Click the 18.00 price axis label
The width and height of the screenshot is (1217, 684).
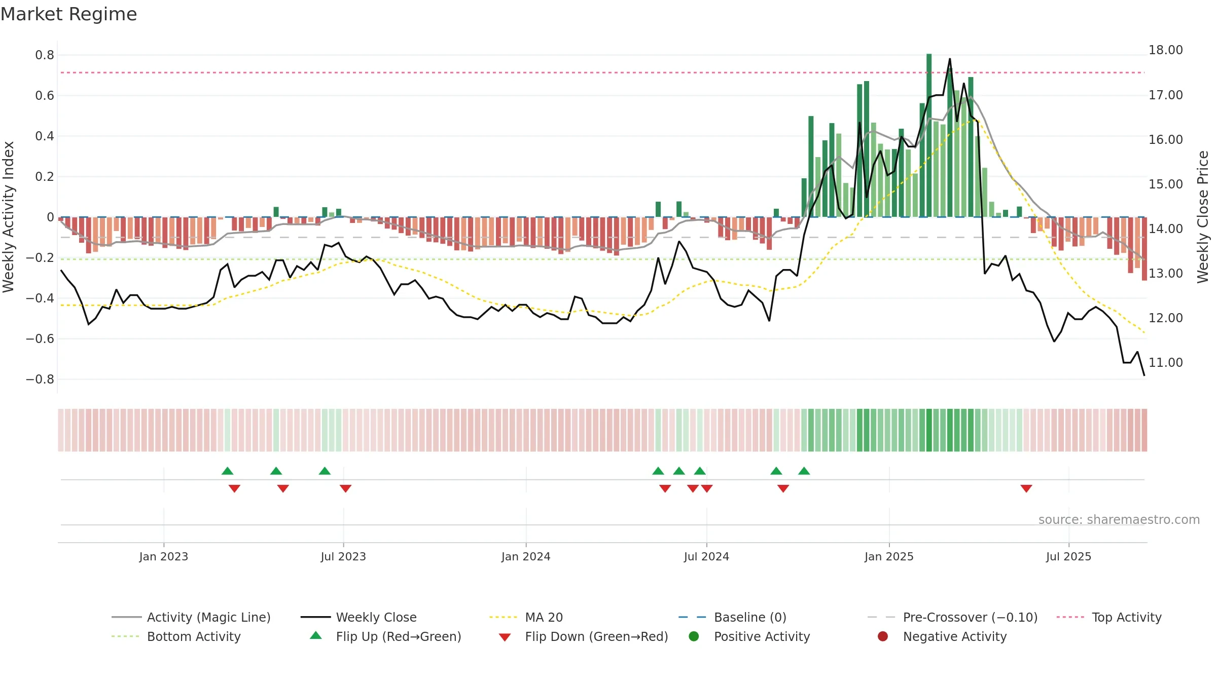coord(1165,50)
